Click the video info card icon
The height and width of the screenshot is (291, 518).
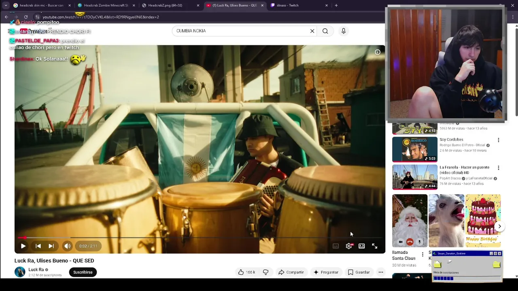click(x=378, y=52)
